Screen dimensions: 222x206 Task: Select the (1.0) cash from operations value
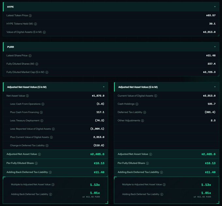coord(100,104)
